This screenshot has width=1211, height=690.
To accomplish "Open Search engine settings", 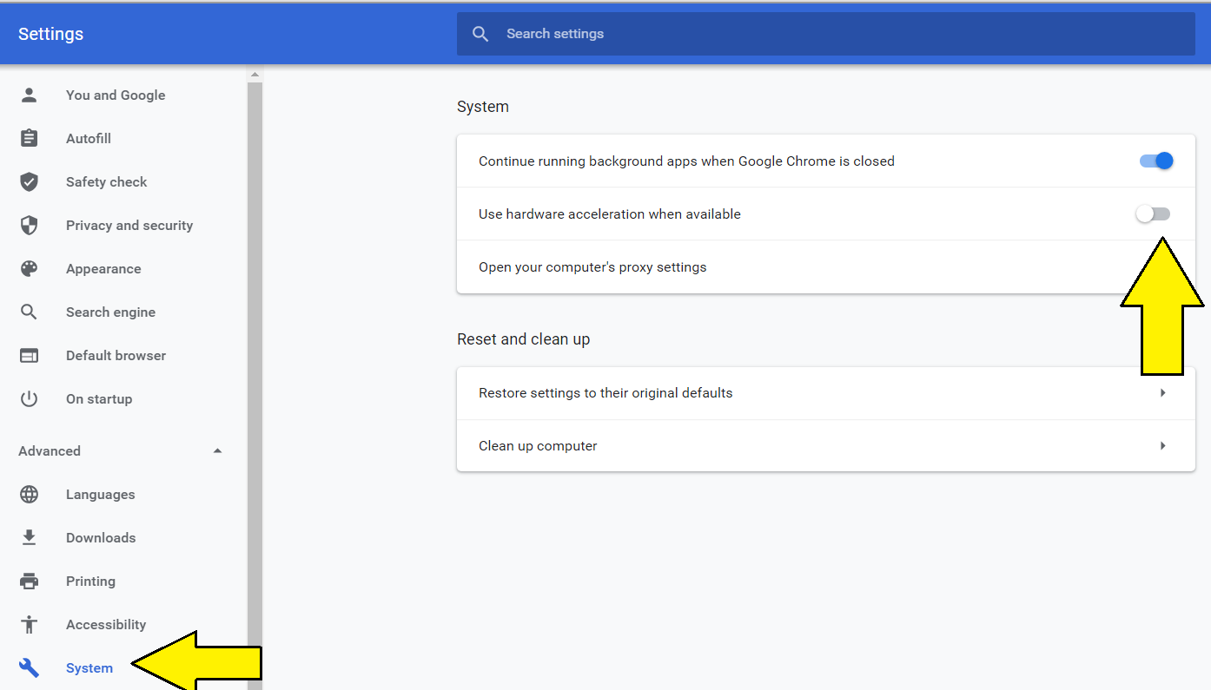I will click(x=110, y=312).
